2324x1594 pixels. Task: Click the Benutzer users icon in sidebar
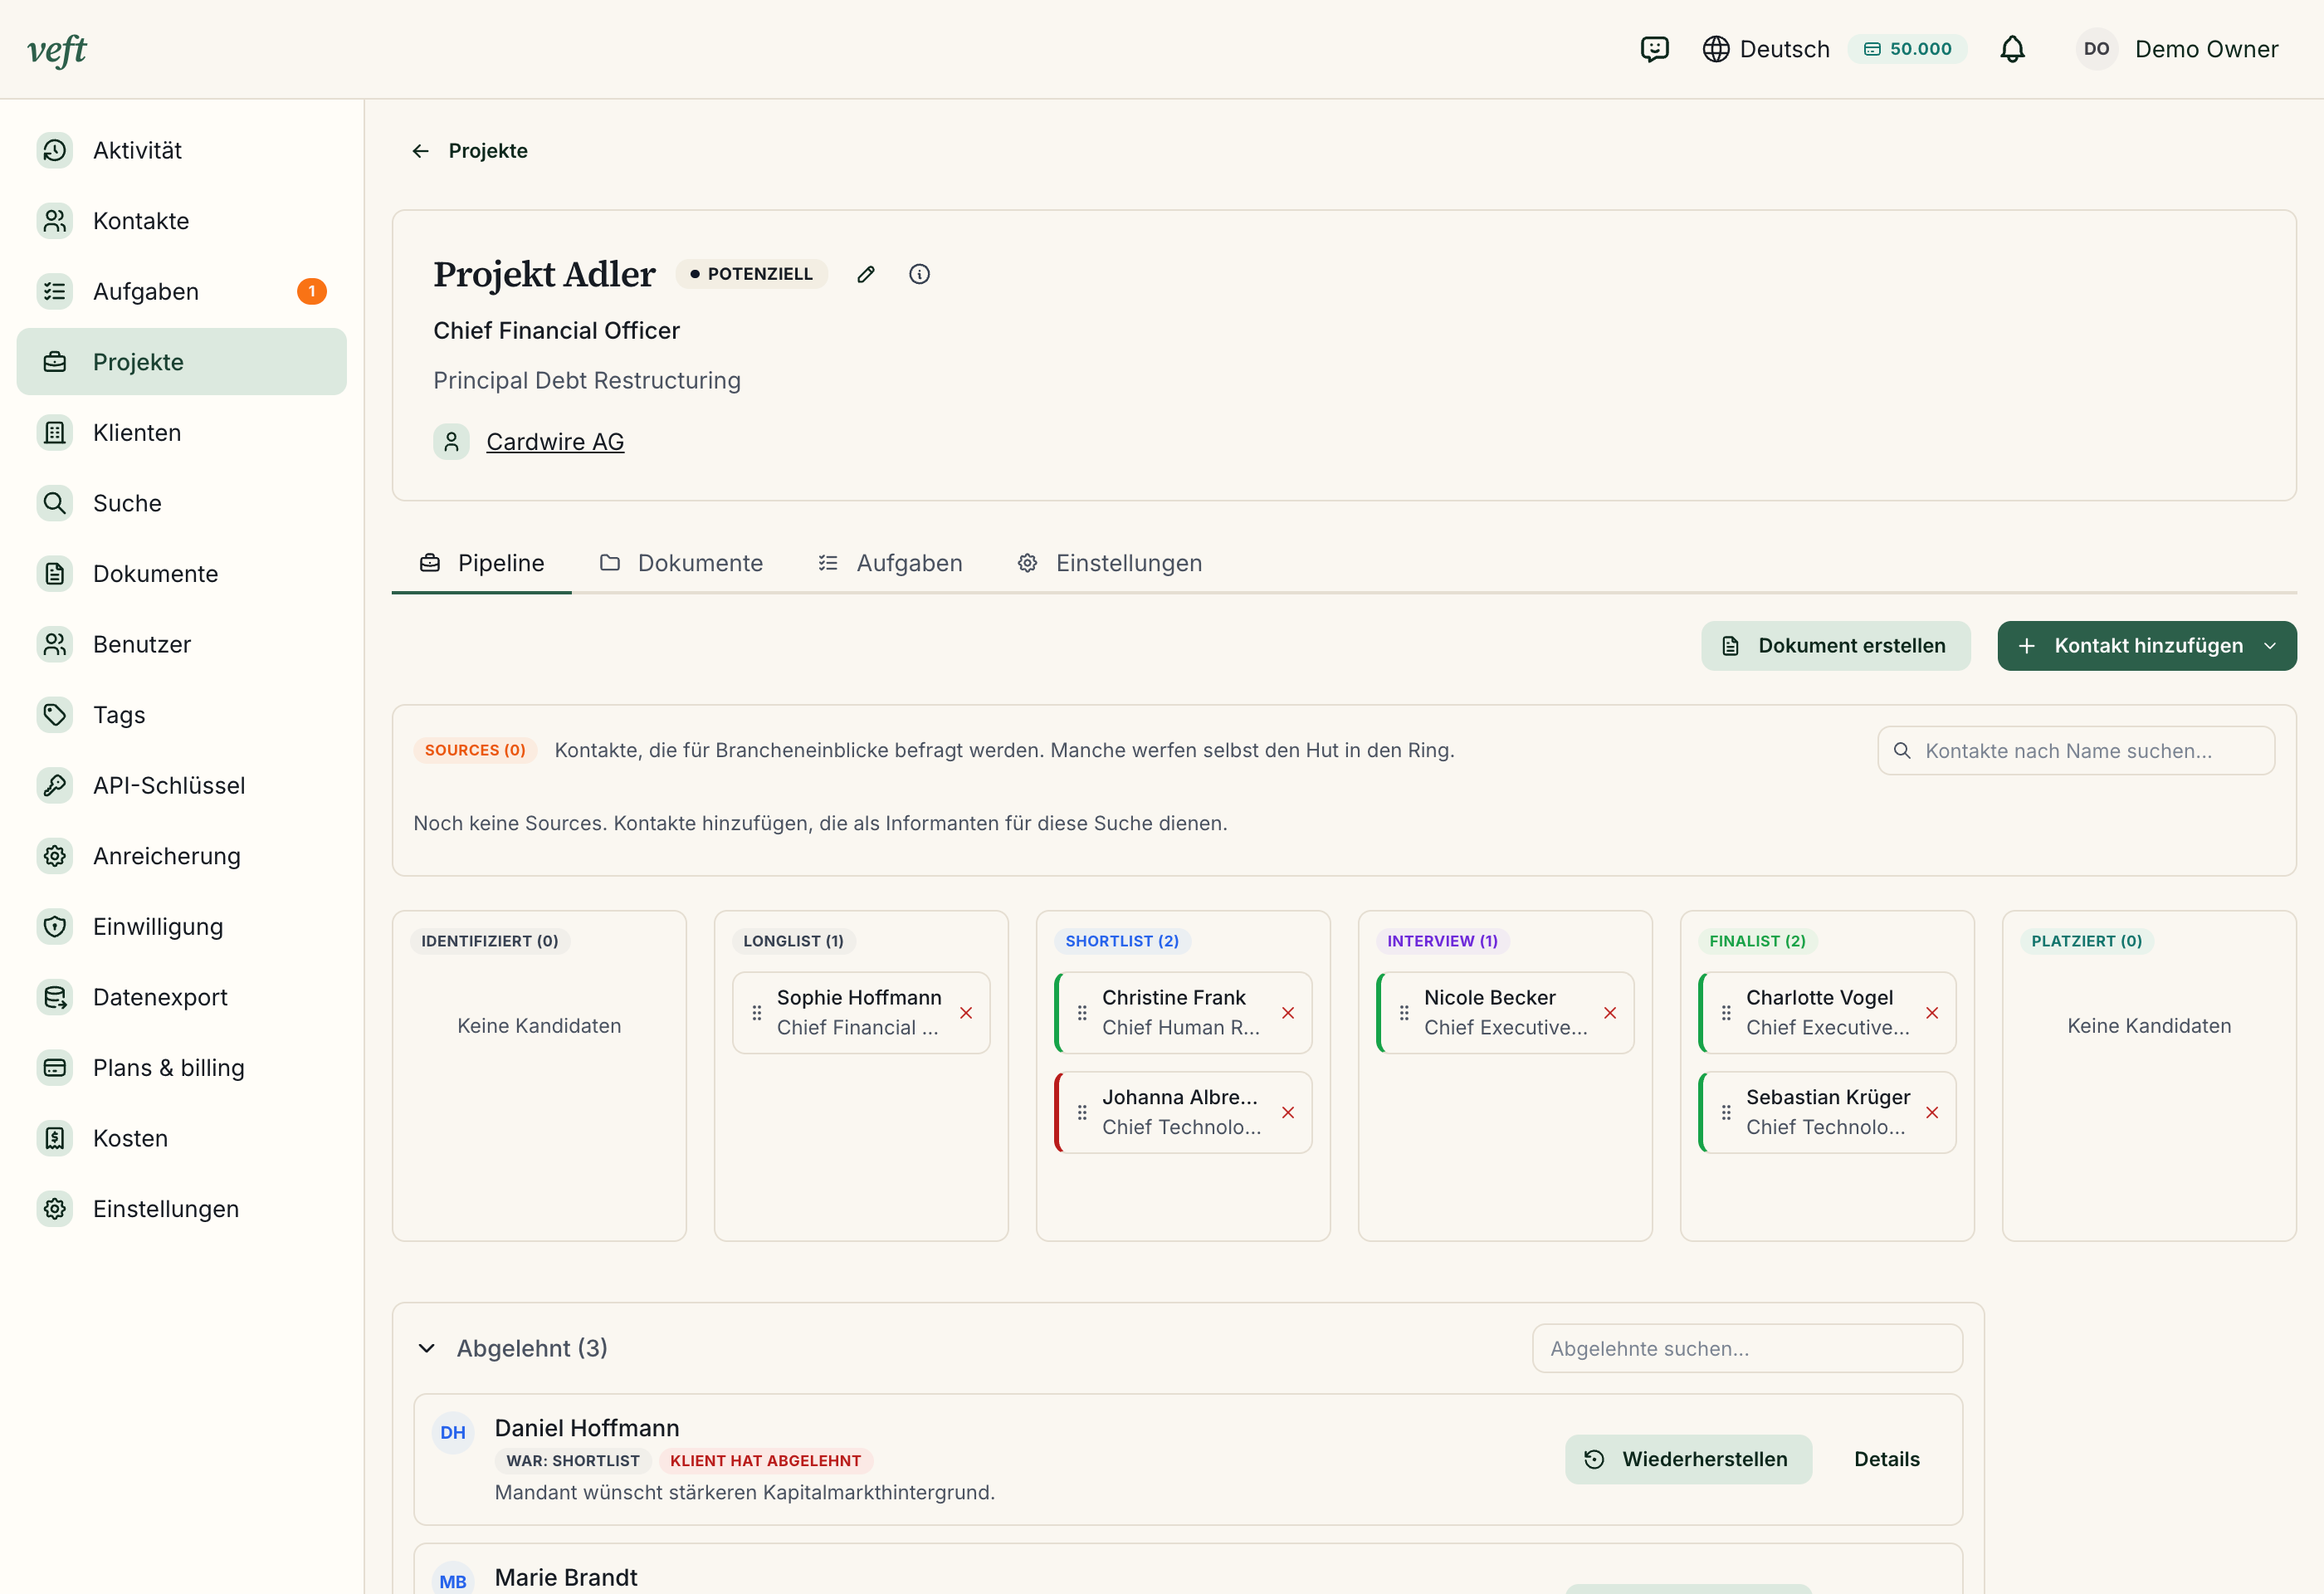click(x=55, y=644)
